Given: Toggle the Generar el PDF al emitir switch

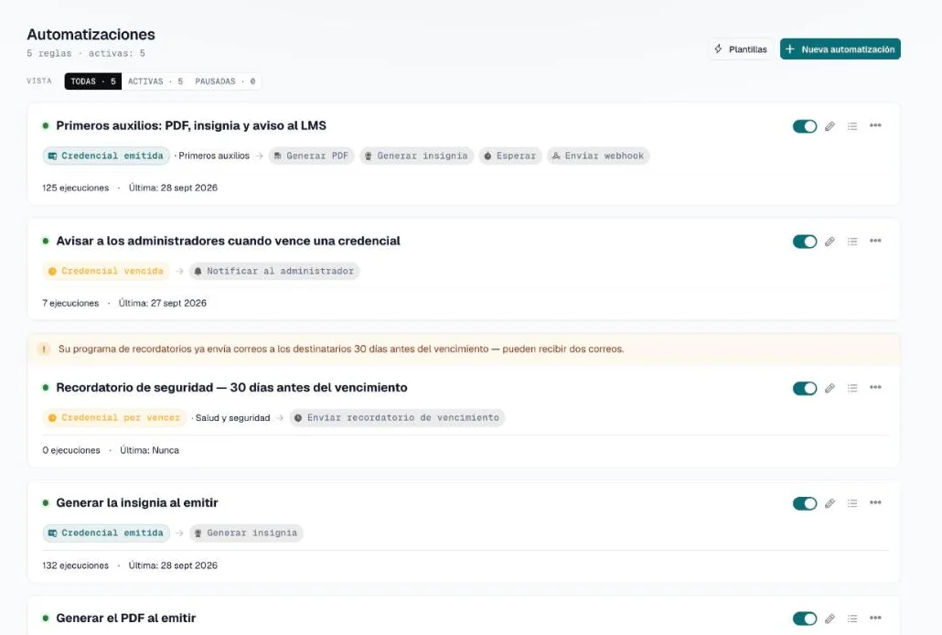Looking at the screenshot, I should coord(805,619).
